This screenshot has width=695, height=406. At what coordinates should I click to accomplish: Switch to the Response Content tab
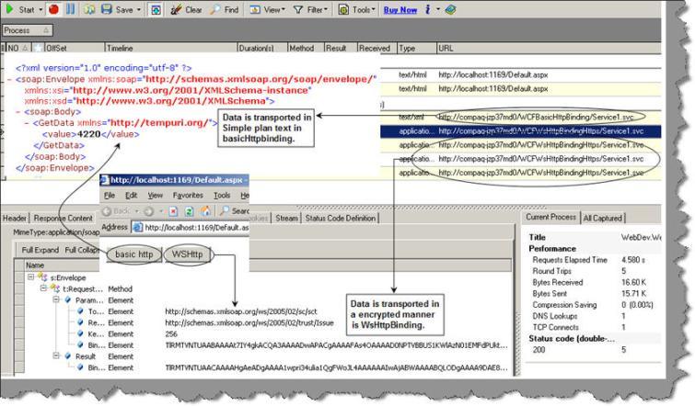pos(63,218)
